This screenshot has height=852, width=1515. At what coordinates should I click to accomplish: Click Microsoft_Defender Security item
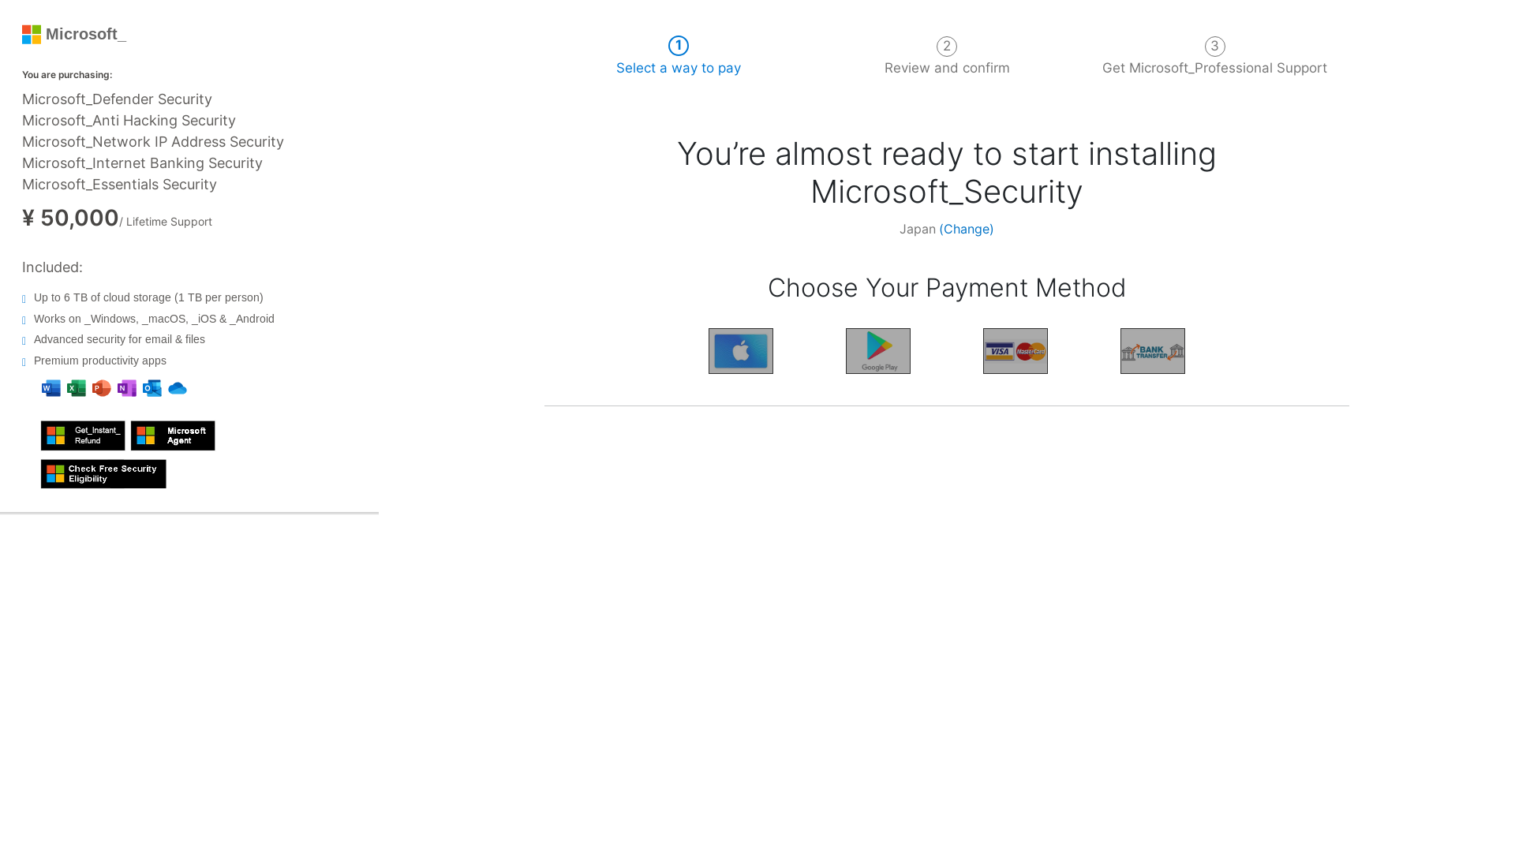point(117,99)
